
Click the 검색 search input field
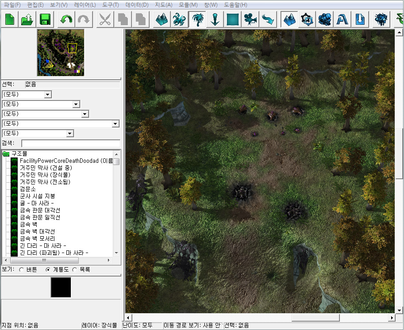pyautogui.click(x=71, y=143)
